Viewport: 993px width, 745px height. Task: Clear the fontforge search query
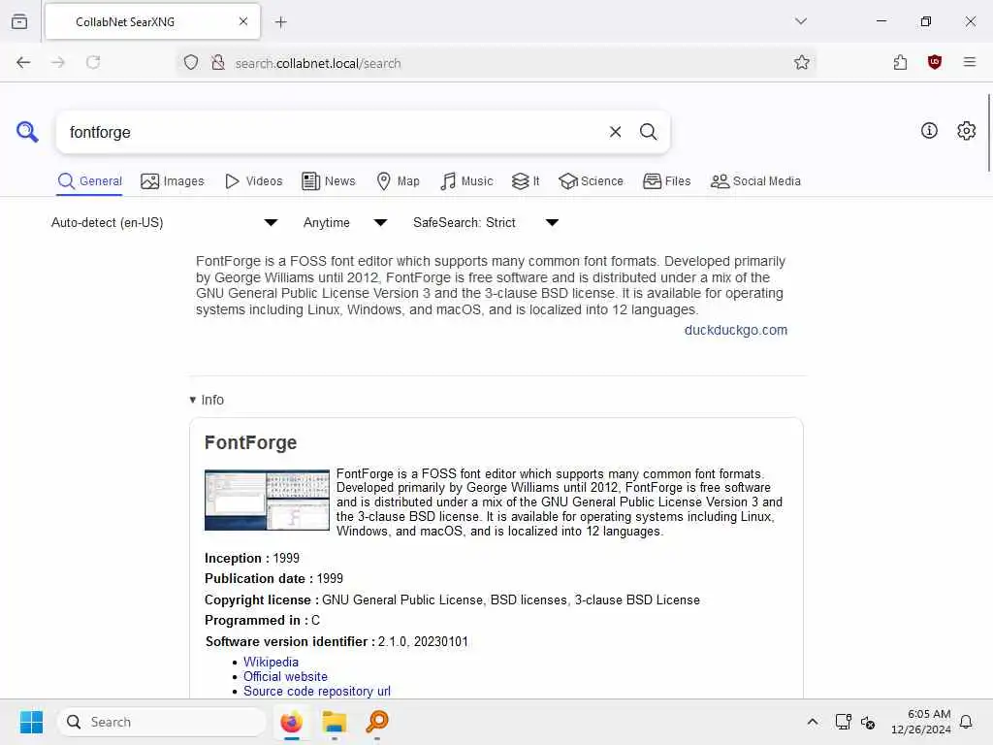[615, 132]
